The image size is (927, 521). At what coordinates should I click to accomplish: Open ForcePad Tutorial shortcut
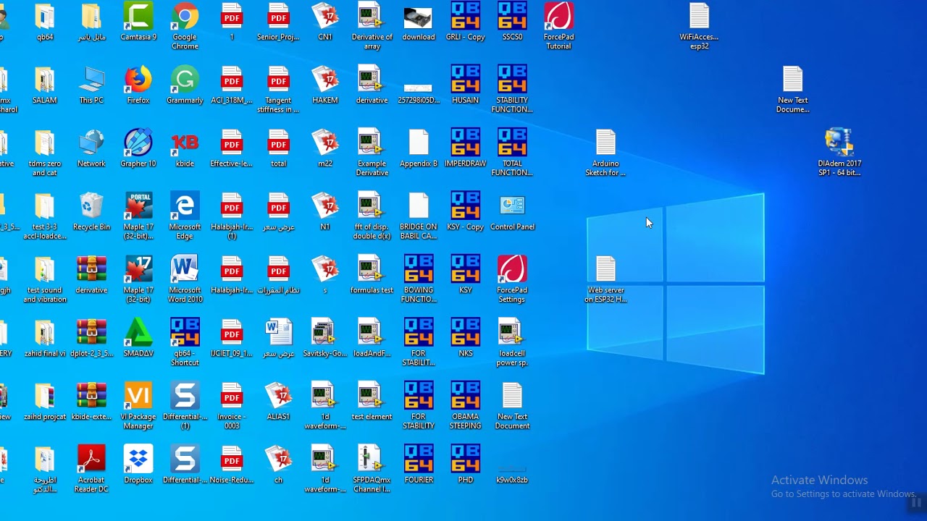pyautogui.click(x=558, y=27)
